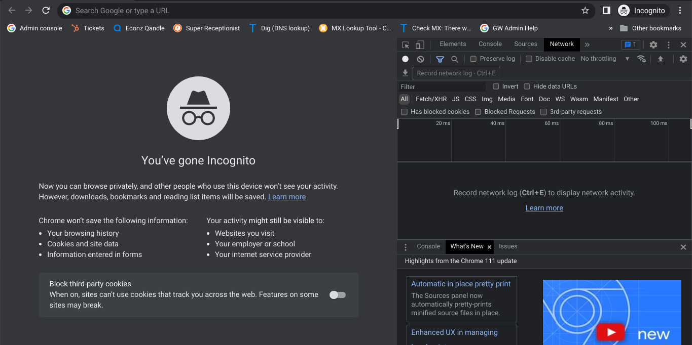Check Has blocked cookies option
Image resolution: width=692 pixels, height=345 pixels.
(404, 112)
